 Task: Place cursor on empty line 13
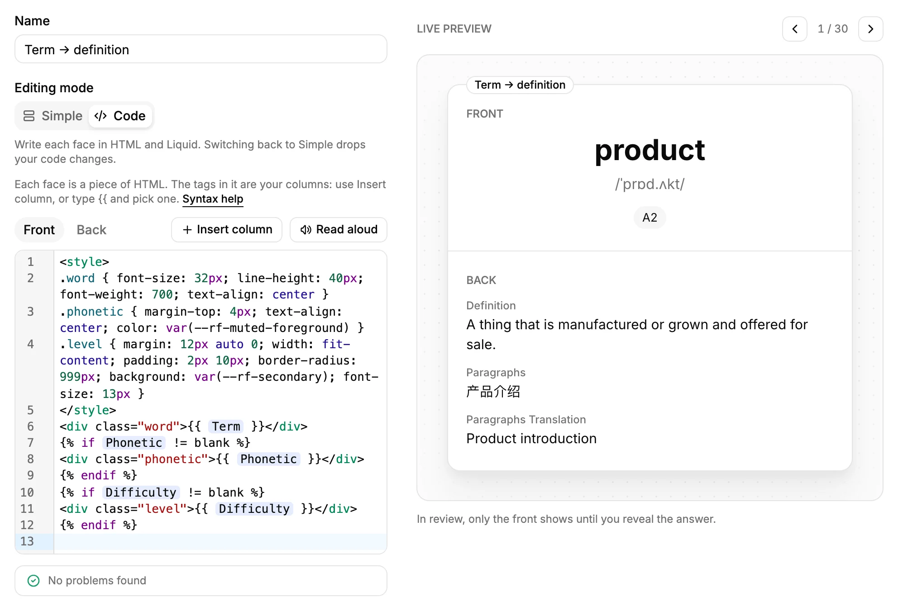point(220,541)
